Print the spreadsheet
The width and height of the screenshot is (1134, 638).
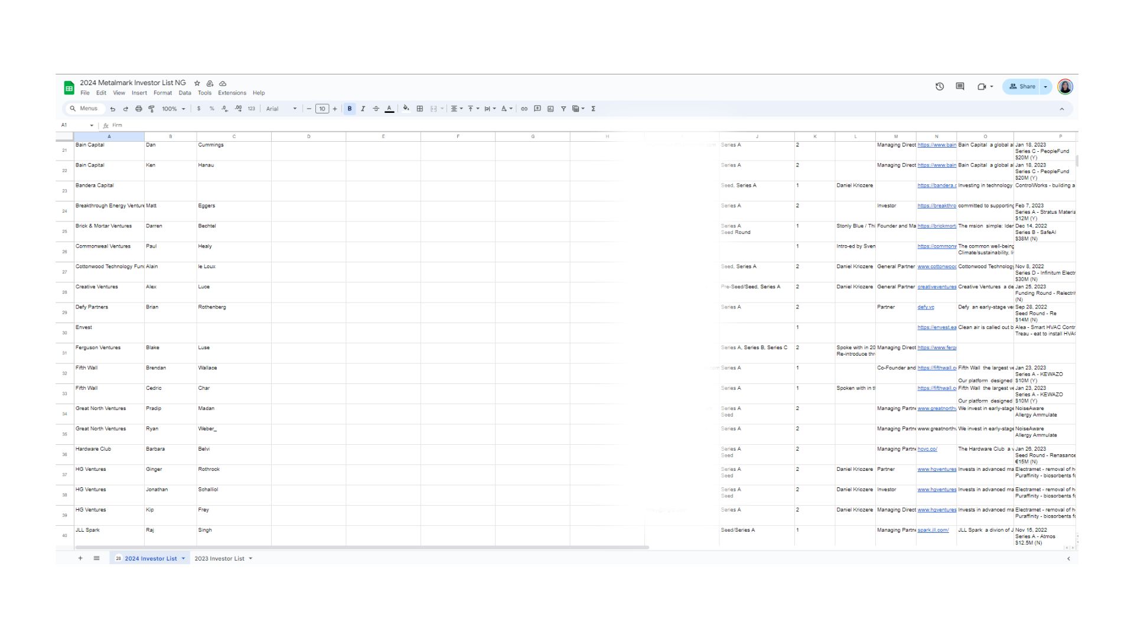(x=139, y=109)
